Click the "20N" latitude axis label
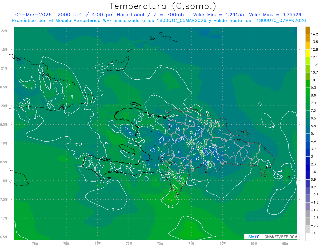Image resolution: width=320 pixels, height=247 pixels. coord(4,106)
